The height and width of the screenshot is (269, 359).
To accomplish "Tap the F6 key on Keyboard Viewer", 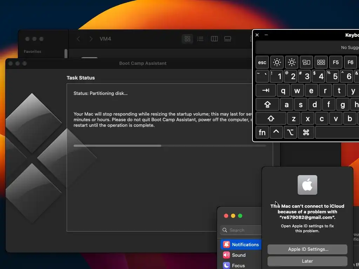I will 350,62.
